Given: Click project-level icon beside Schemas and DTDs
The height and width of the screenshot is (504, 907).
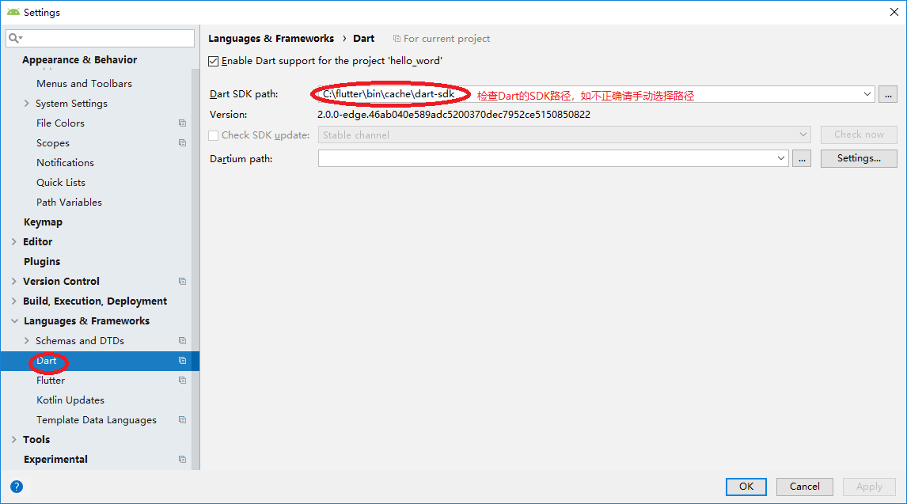Looking at the screenshot, I should (x=182, y=341).
